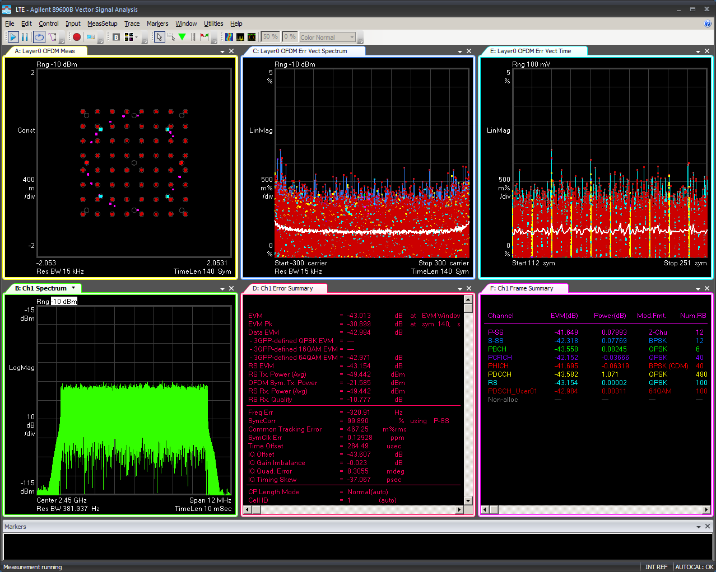
Task: Close the Markers panel
Action: (707, 526)
